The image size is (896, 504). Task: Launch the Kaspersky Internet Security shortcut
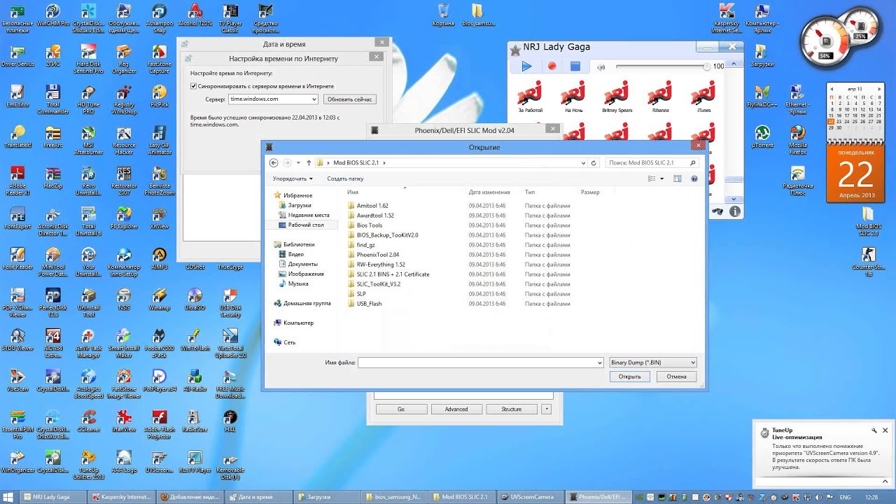click(727, 18)
